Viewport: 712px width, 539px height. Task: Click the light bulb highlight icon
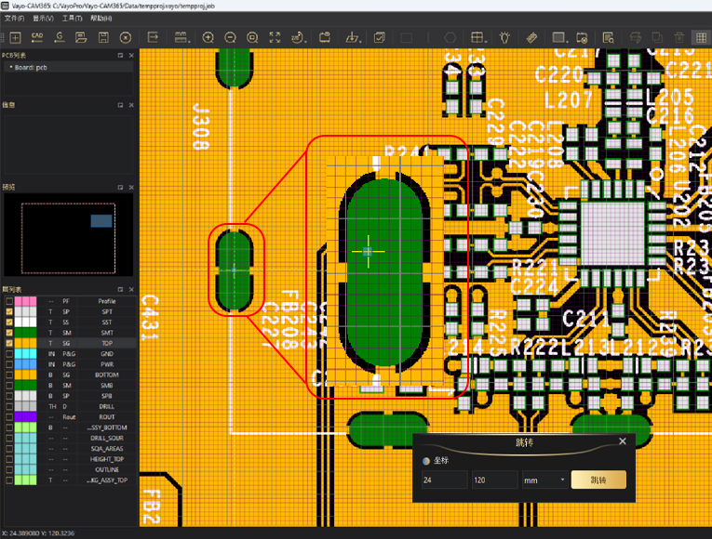point(504,37)
